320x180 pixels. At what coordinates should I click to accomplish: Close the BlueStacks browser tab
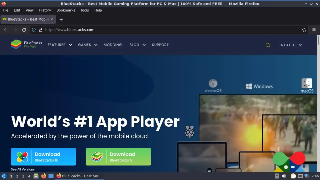coord(52,19)
